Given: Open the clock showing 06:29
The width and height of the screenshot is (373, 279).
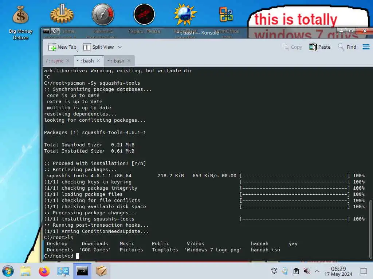Looking at the screenshot, I should tap(338, 271).
